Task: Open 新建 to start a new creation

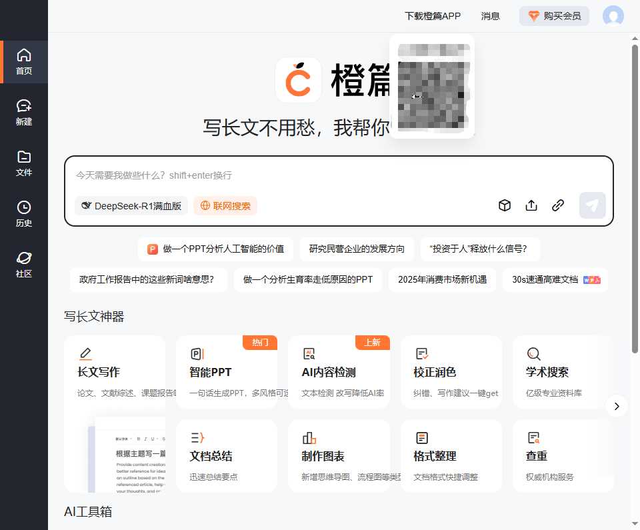Action: click(x=24, y=111)
